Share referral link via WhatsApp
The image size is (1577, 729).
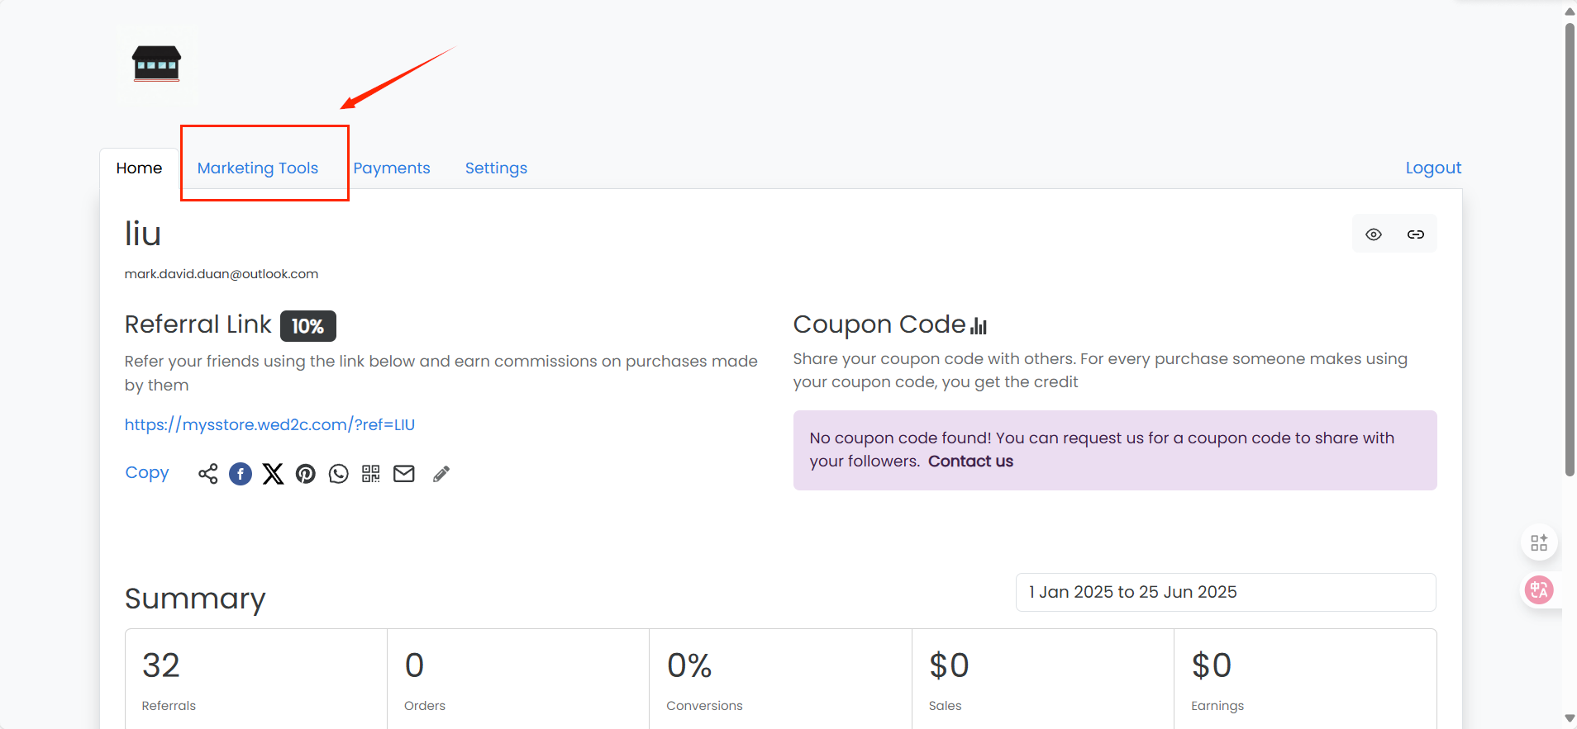[x=339, y=474]
